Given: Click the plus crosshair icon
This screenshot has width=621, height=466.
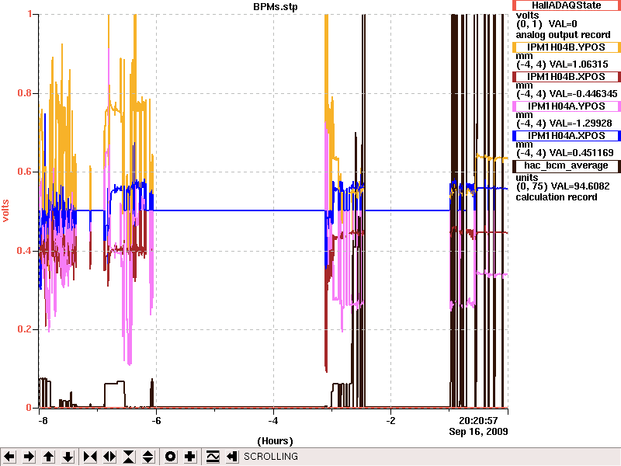Looking at the screenshot, I should (x=189, y=457).
